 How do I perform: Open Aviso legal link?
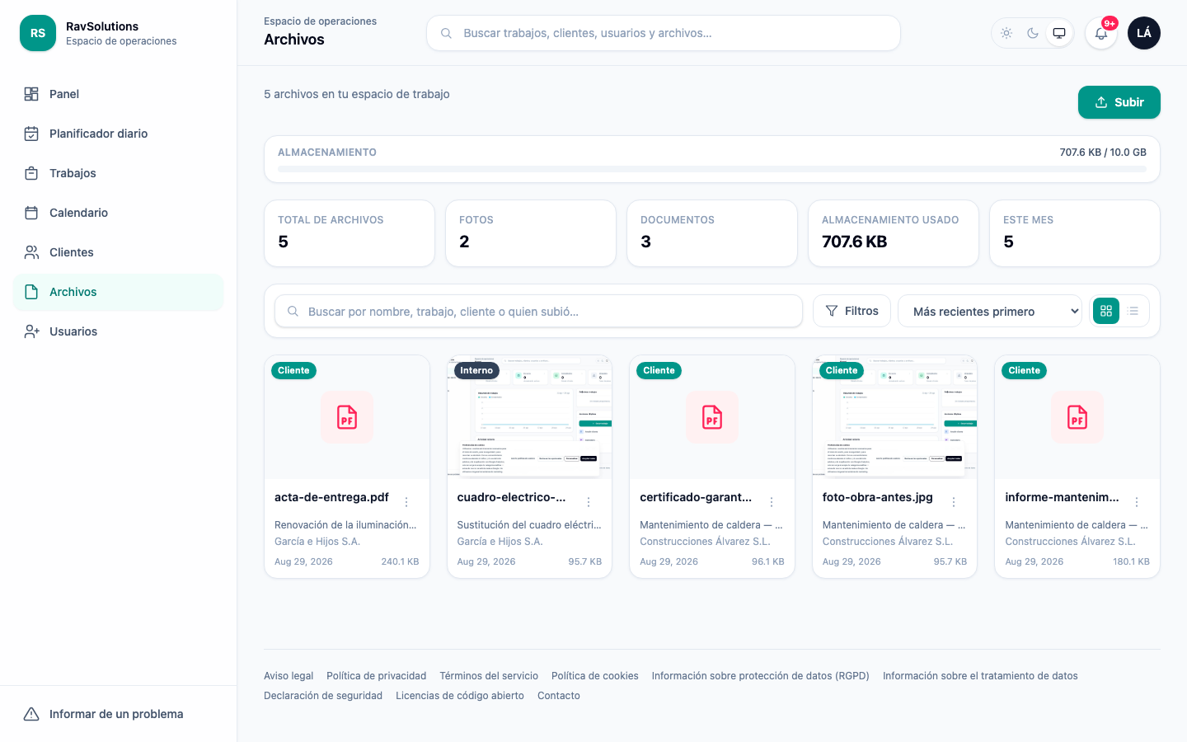[x=289, y=676]
